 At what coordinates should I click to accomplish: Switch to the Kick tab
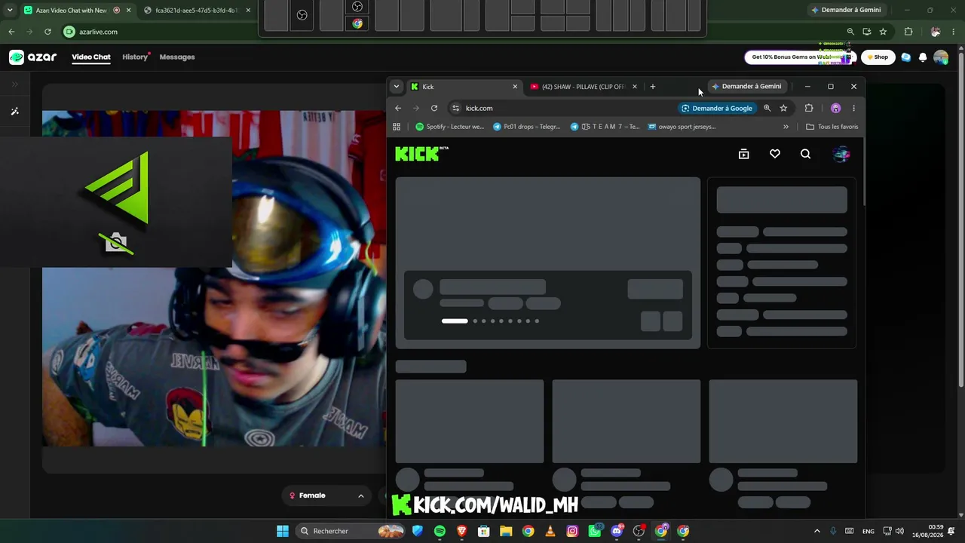[x=464, y=87]
